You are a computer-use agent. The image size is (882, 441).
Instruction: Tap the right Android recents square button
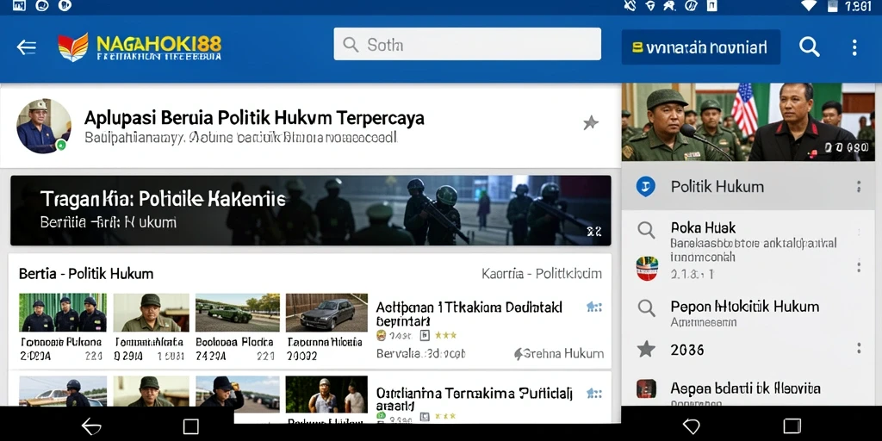click(x=792, y=426)
